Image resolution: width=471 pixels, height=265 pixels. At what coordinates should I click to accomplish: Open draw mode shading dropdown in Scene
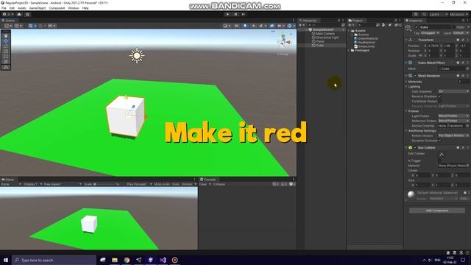[227, 26]
